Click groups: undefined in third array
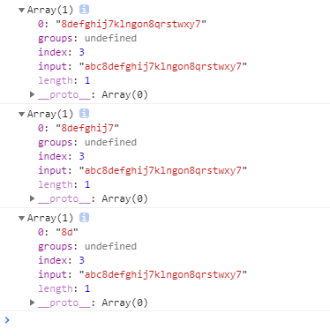330x336 pixels. pos(87,246)
